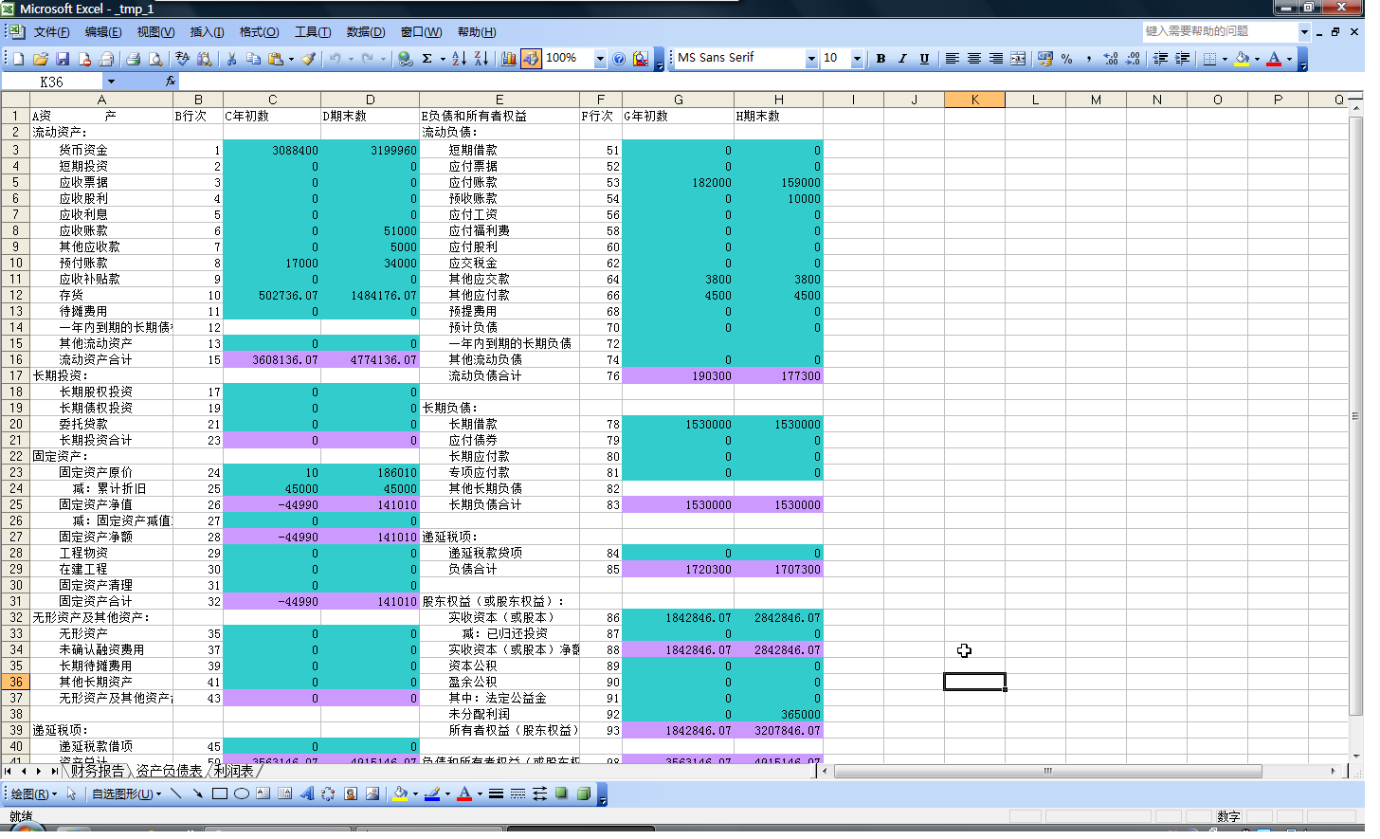Sort ascending with the A-Z icon

coord(459,59)
